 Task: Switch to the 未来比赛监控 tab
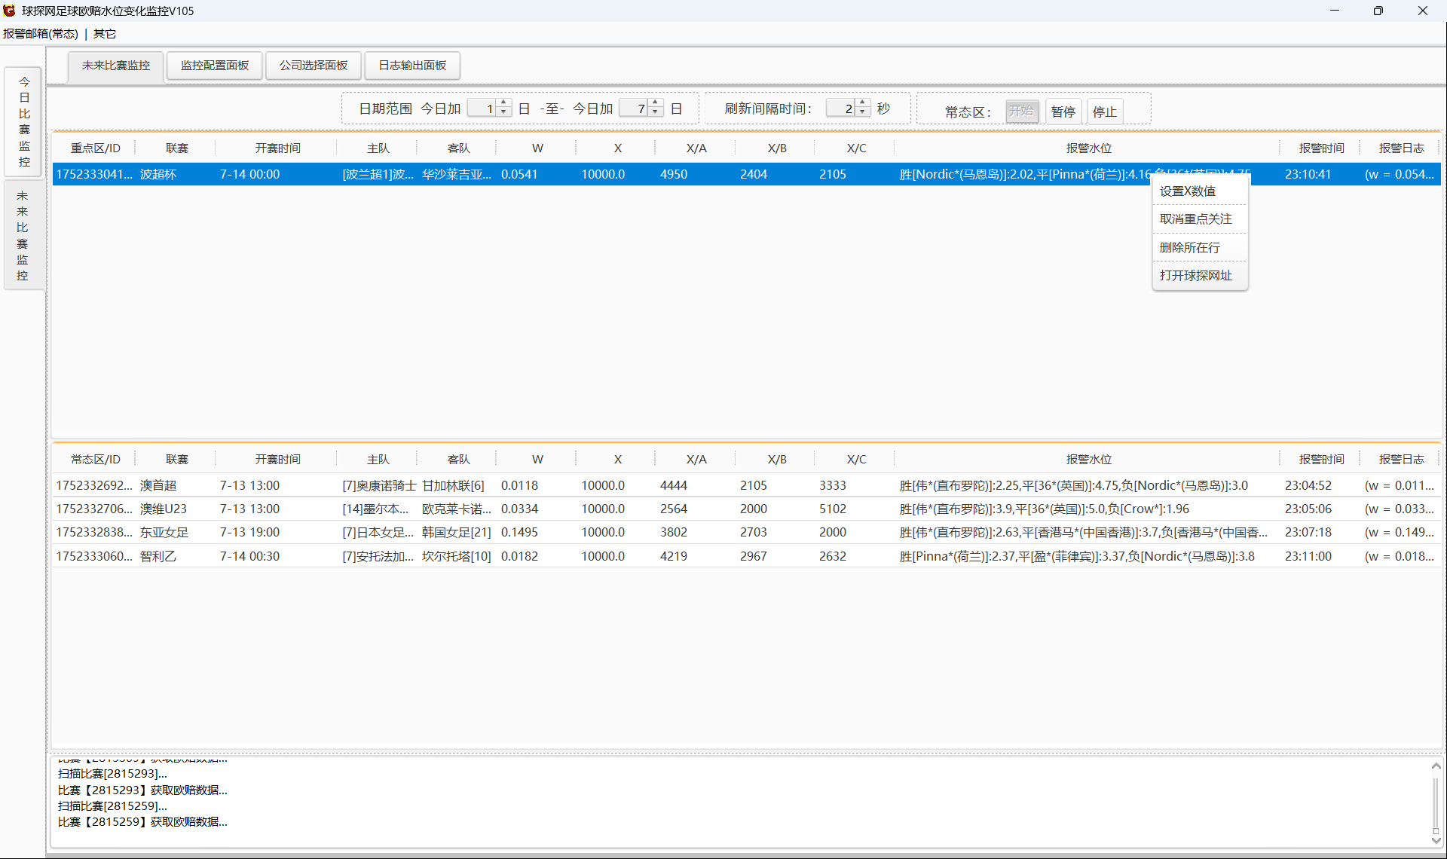(x=116, y=66)
